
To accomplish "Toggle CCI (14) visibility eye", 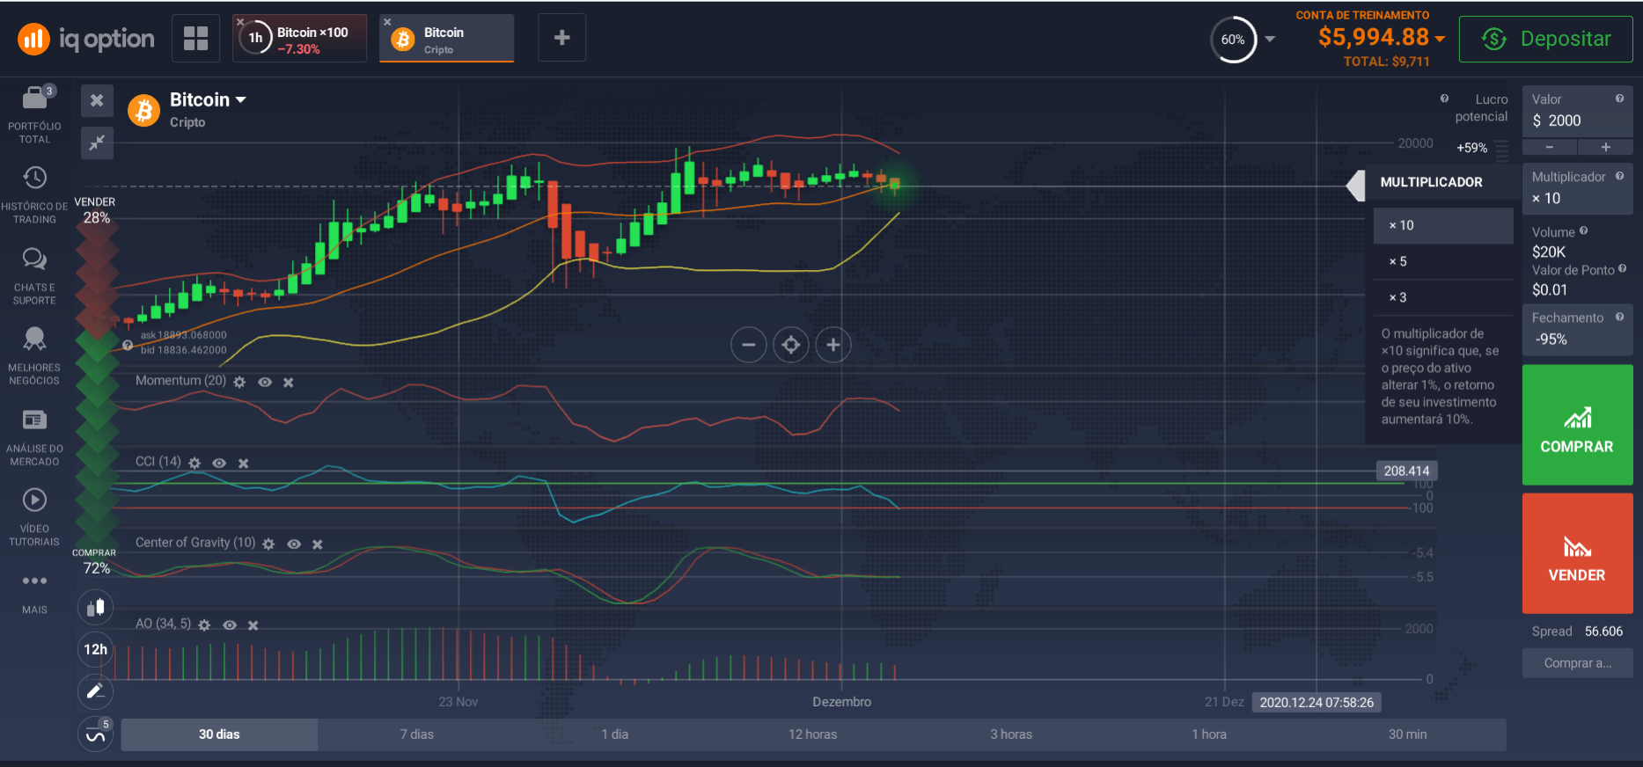I will coord(220,464).
